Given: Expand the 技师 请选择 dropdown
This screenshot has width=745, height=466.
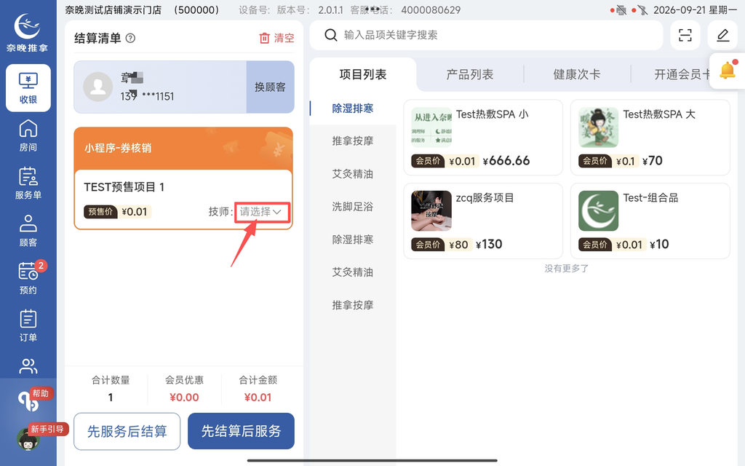Looking at the screenshot, I should [x=262, y=212].
